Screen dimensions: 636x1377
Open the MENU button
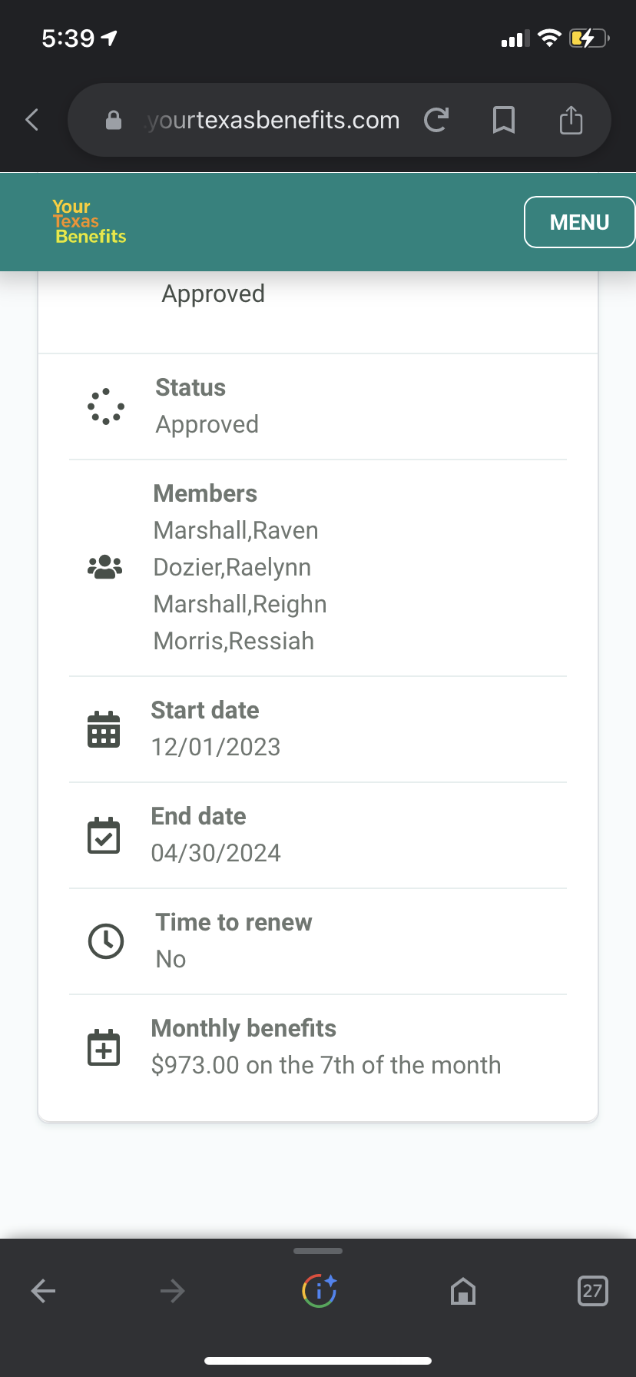pos(580,222)
